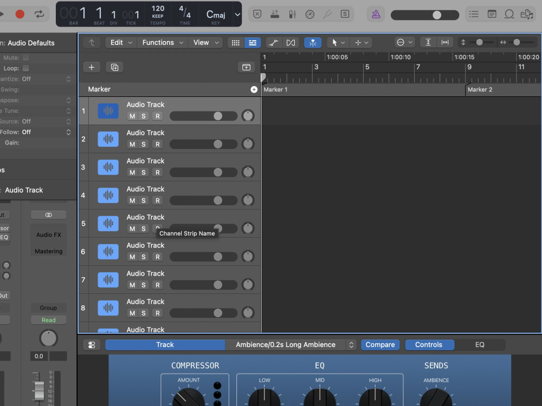542x406 pixels.
Task: Solo Audio Track 2
Action: (144, 145)
